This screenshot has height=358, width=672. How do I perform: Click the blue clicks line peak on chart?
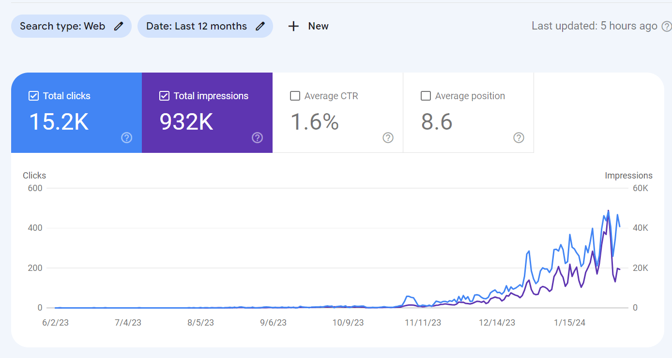pyautogui.click(x=608, y=211)
